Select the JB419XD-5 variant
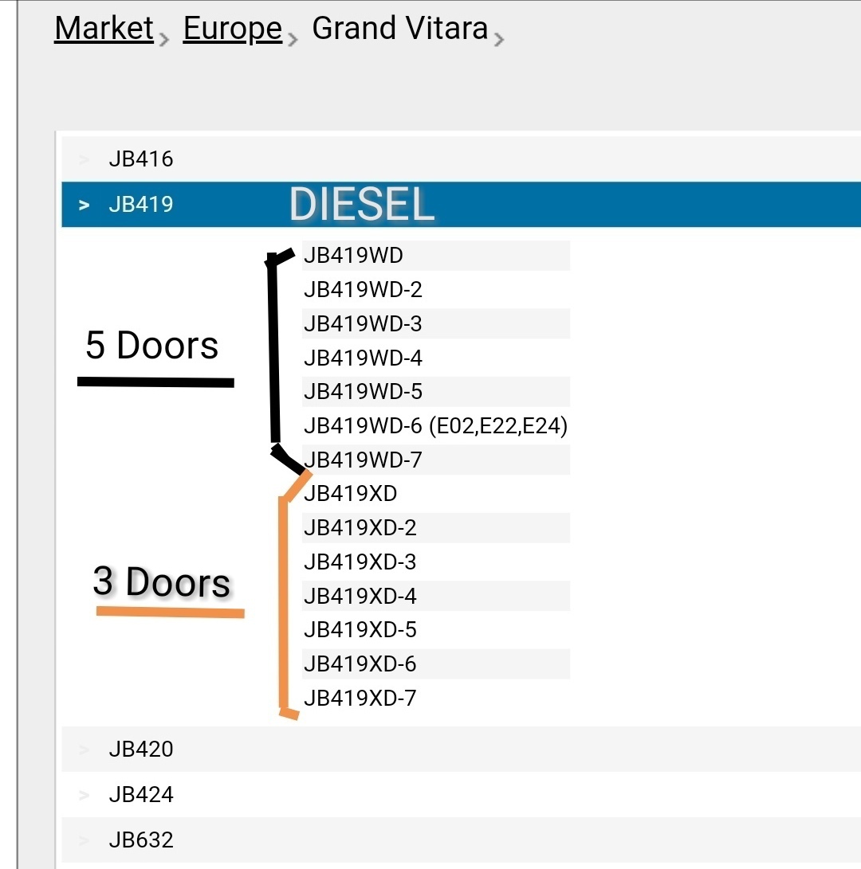The height and width of the screenshot is (869, 861). 436,629
